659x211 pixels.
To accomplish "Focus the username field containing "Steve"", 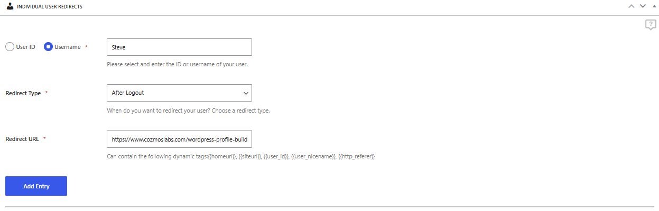I will point(179,47).
